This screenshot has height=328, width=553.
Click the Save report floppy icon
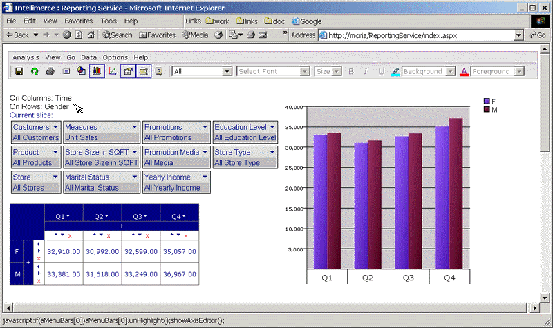coord(19,72)
